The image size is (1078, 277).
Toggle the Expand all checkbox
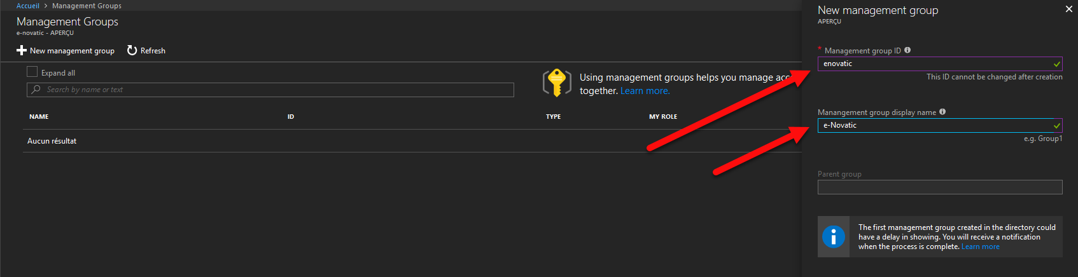32,72
